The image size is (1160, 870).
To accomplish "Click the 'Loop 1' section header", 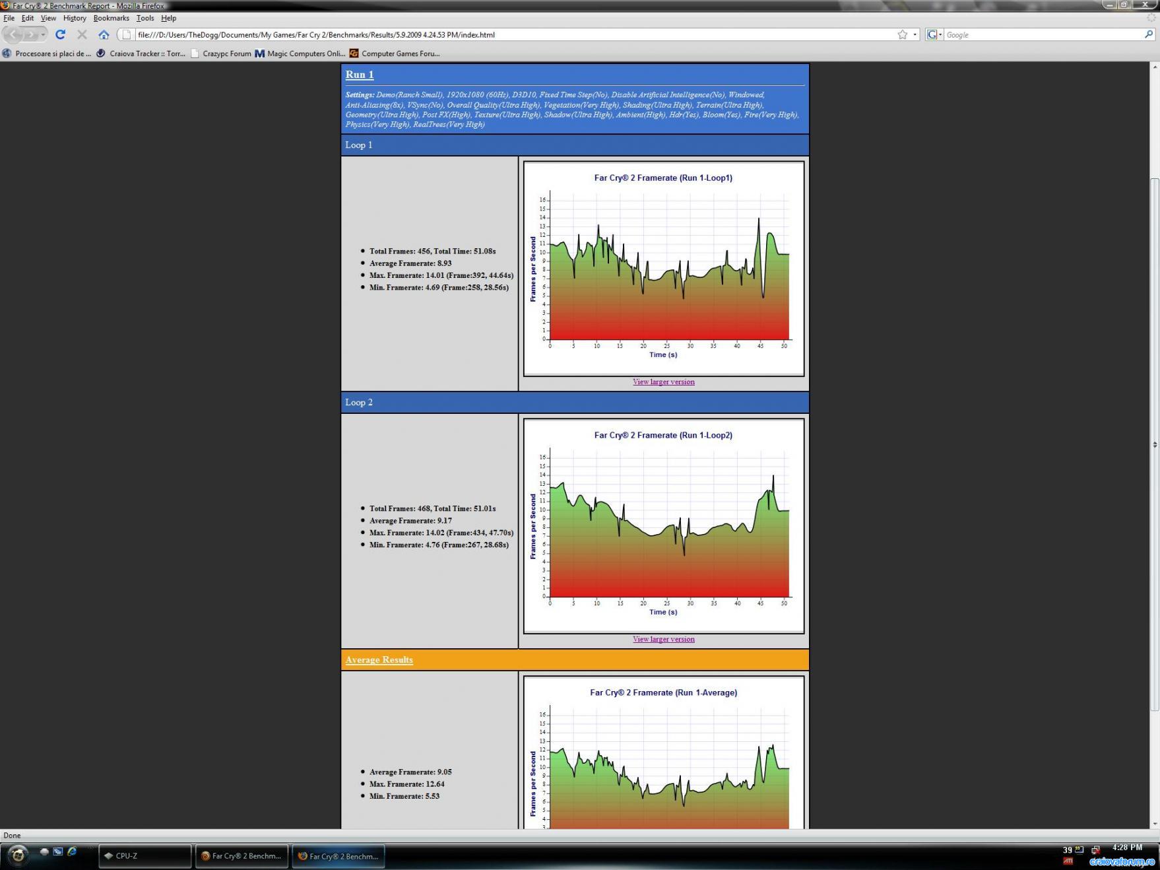I will pos(575,145).
